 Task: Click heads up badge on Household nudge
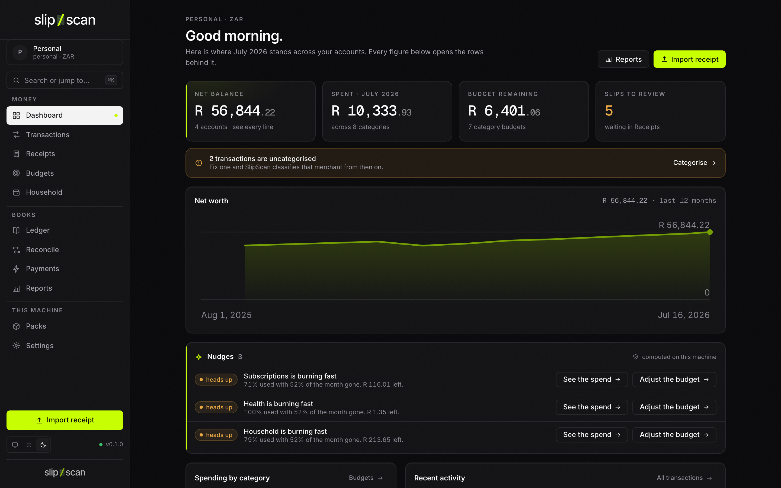216,435
